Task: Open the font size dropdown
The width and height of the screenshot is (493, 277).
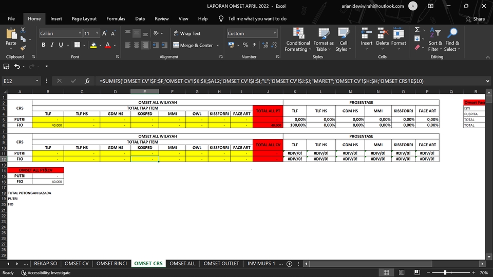Action: (97, 33)
